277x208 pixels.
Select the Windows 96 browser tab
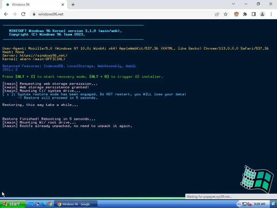tap(34, 5)
